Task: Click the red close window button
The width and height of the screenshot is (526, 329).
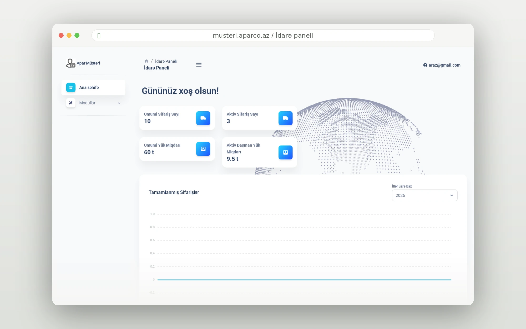Action: pos(61,36)
